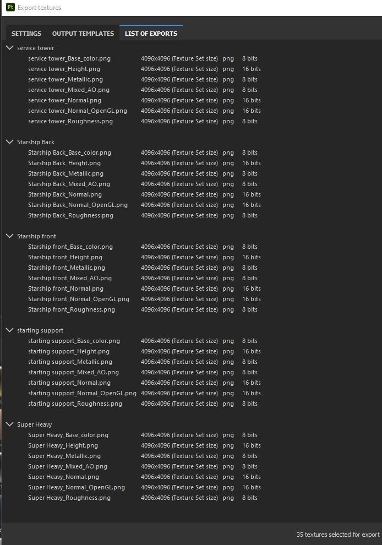Select service tower_Base_color.png entry
The width and height of the screenshot is (382, 545).
coord(69,58)
